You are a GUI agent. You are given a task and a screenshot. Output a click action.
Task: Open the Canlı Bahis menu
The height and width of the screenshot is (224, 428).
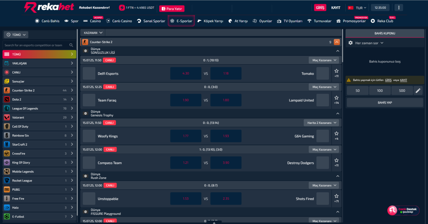coord(47,21)
